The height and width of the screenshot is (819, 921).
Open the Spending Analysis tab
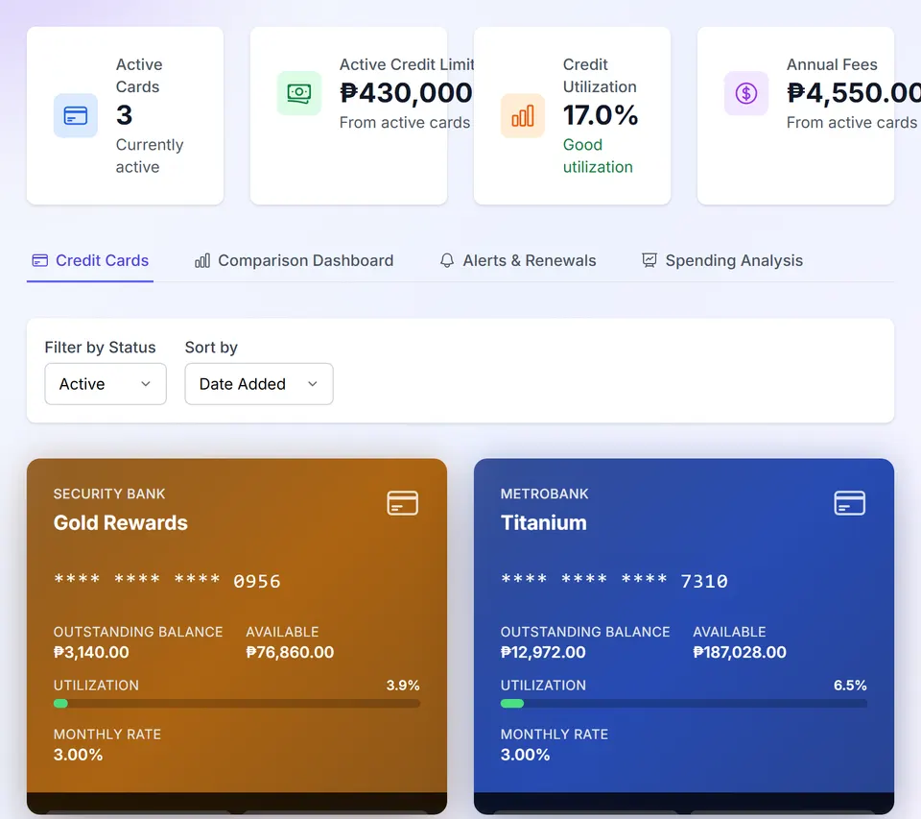coord(722,260)
